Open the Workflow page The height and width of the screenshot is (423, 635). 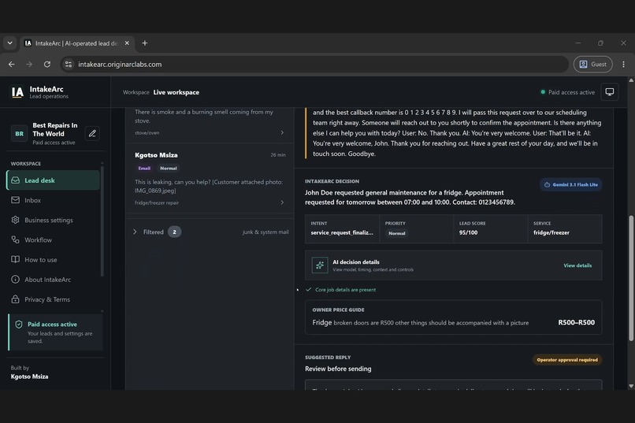coord(53,239)
